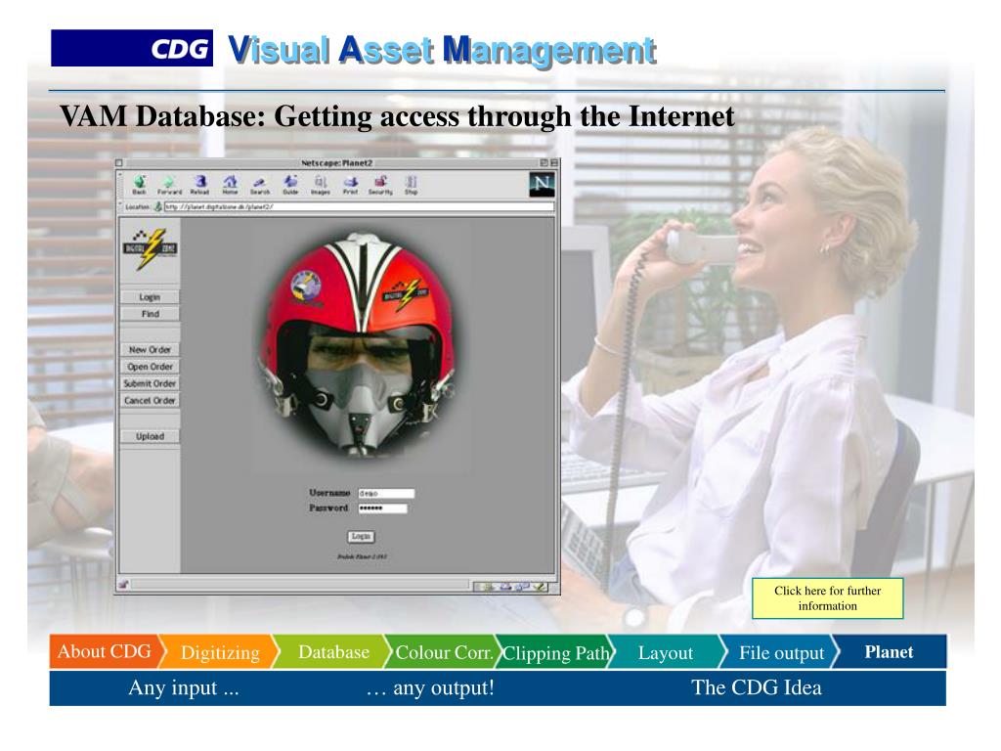Click the toolbar collapse handle in Netscape
This screenshot has height=751, width=1001.
[x=119, y=185]
